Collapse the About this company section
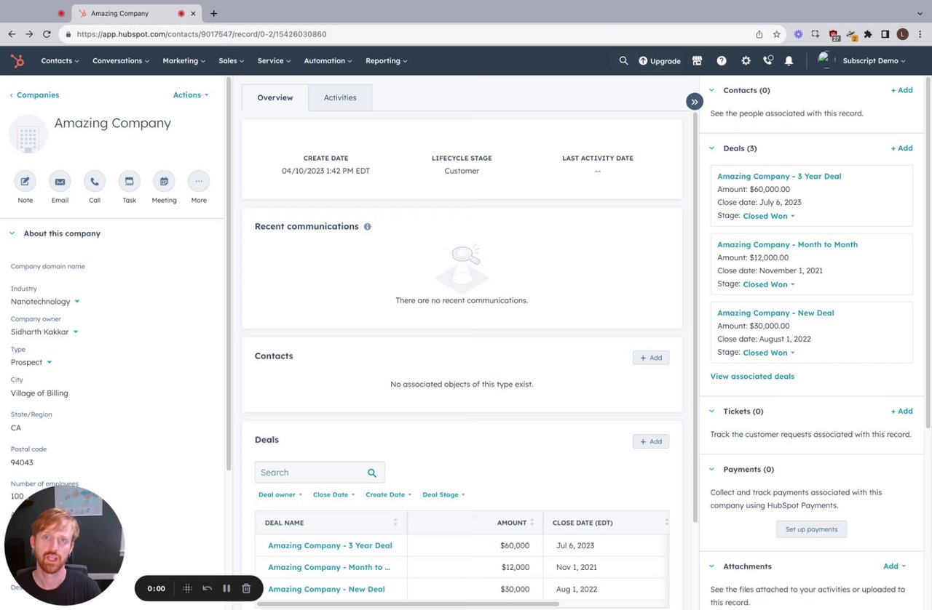The width and height of the screenshot is (932, 610). coord(12,234)
